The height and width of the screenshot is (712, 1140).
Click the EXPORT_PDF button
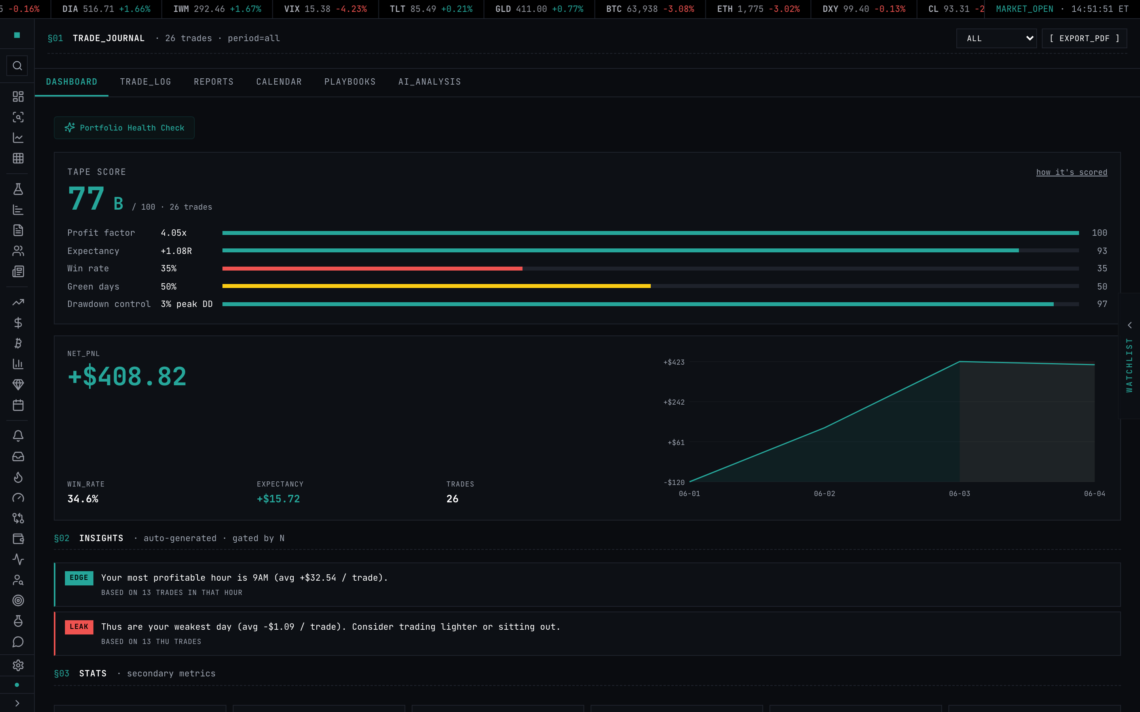pos(1085,38)
